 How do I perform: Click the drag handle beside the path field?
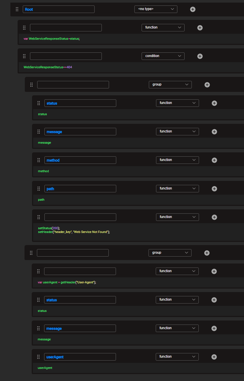coord(39,189)
